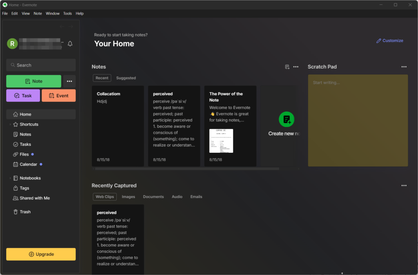Click the Scratch Pad heading

(x=322, y=67)
